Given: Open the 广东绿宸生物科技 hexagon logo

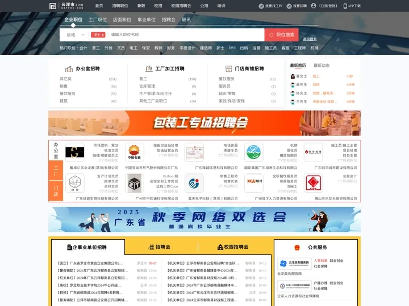Looking at the screenshot, I should coord(75,183).
